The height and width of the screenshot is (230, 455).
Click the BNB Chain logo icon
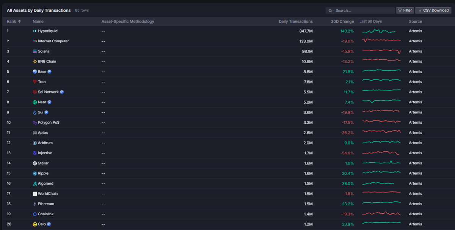click(35, 62)
